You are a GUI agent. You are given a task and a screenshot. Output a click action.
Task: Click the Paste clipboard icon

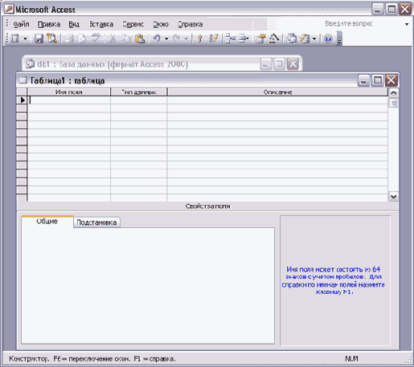point(140,39)
